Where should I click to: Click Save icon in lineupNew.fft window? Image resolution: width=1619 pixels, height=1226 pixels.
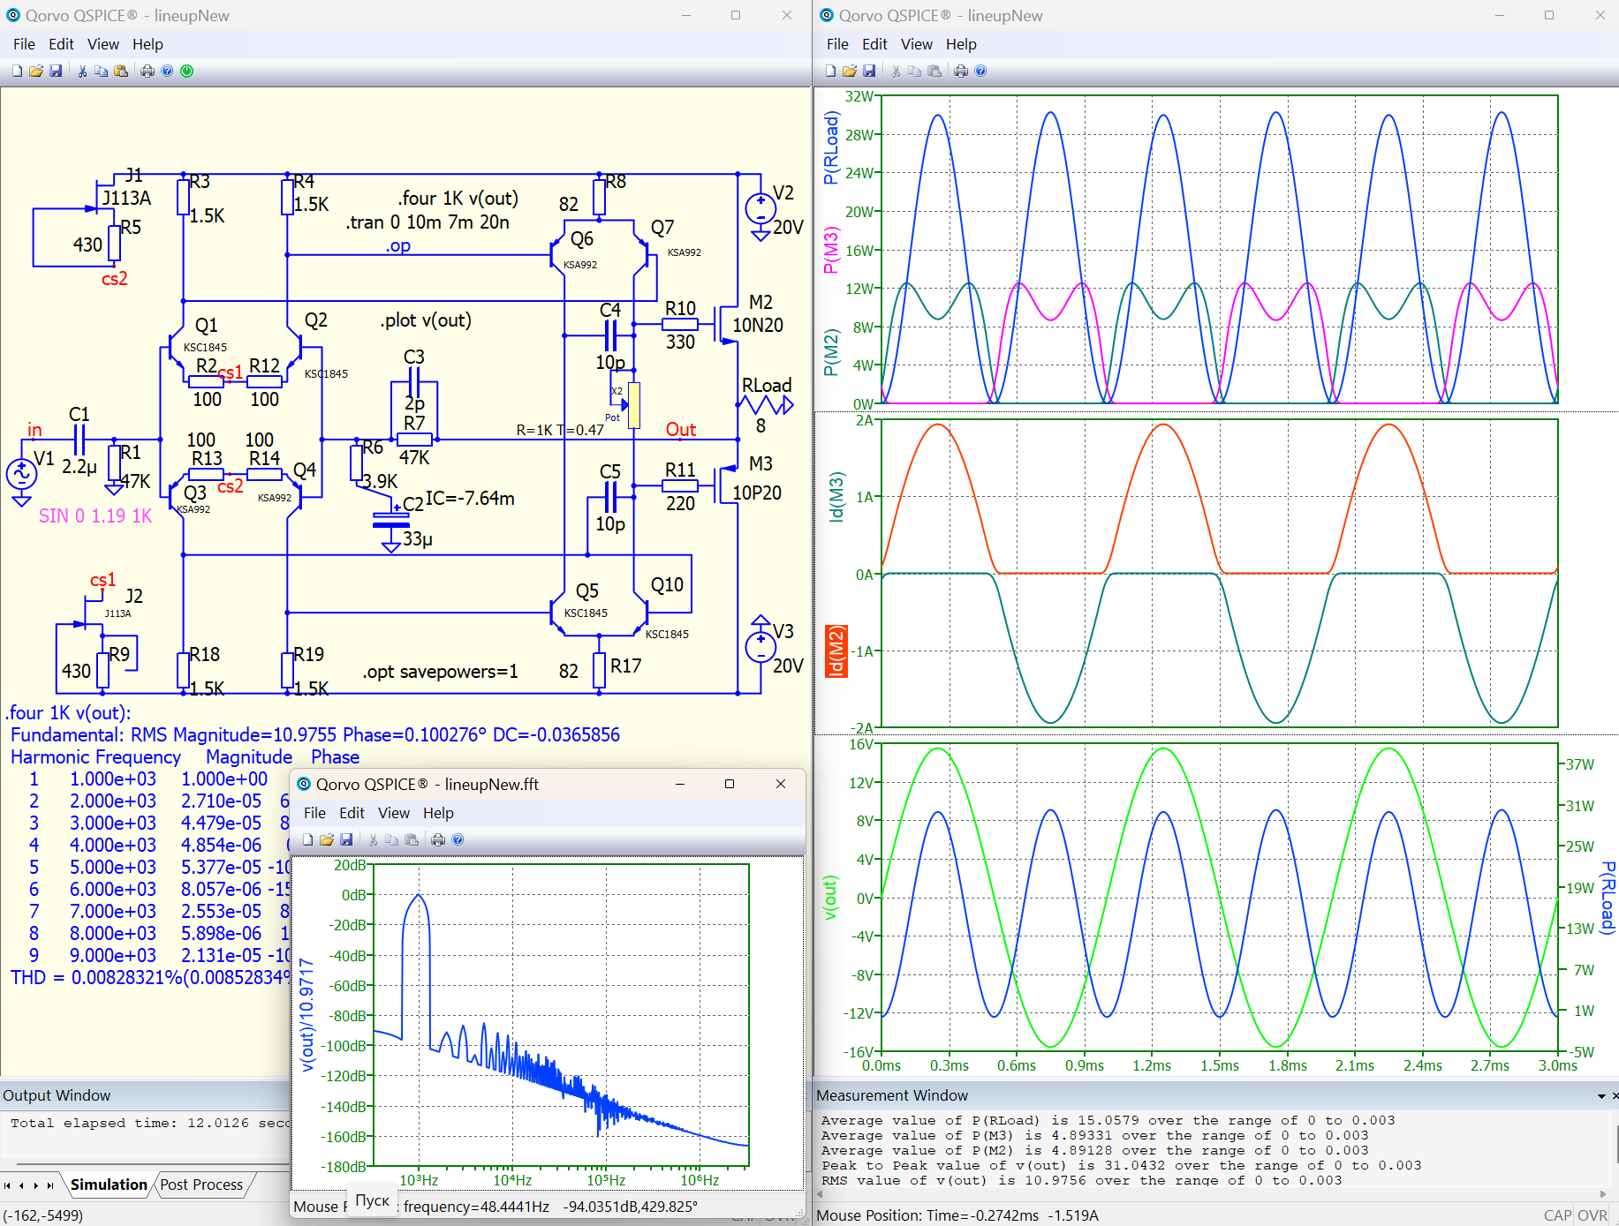tap(346, 840)
